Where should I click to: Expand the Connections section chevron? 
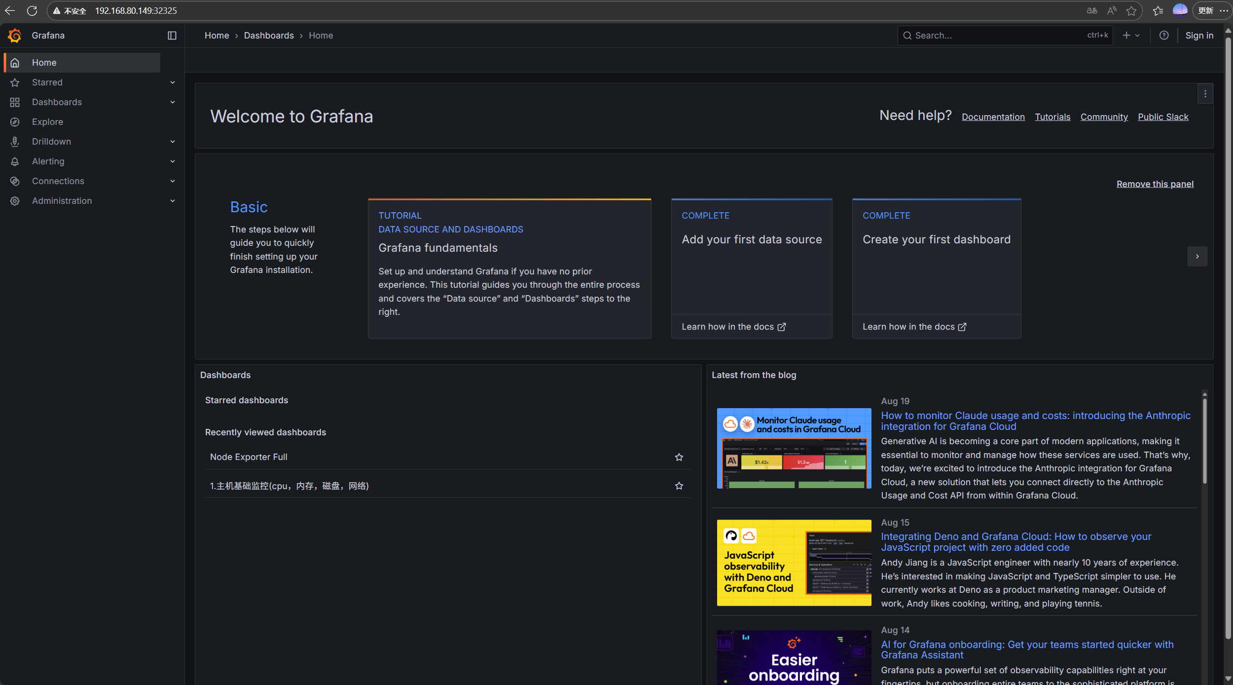tap(173, 181)
